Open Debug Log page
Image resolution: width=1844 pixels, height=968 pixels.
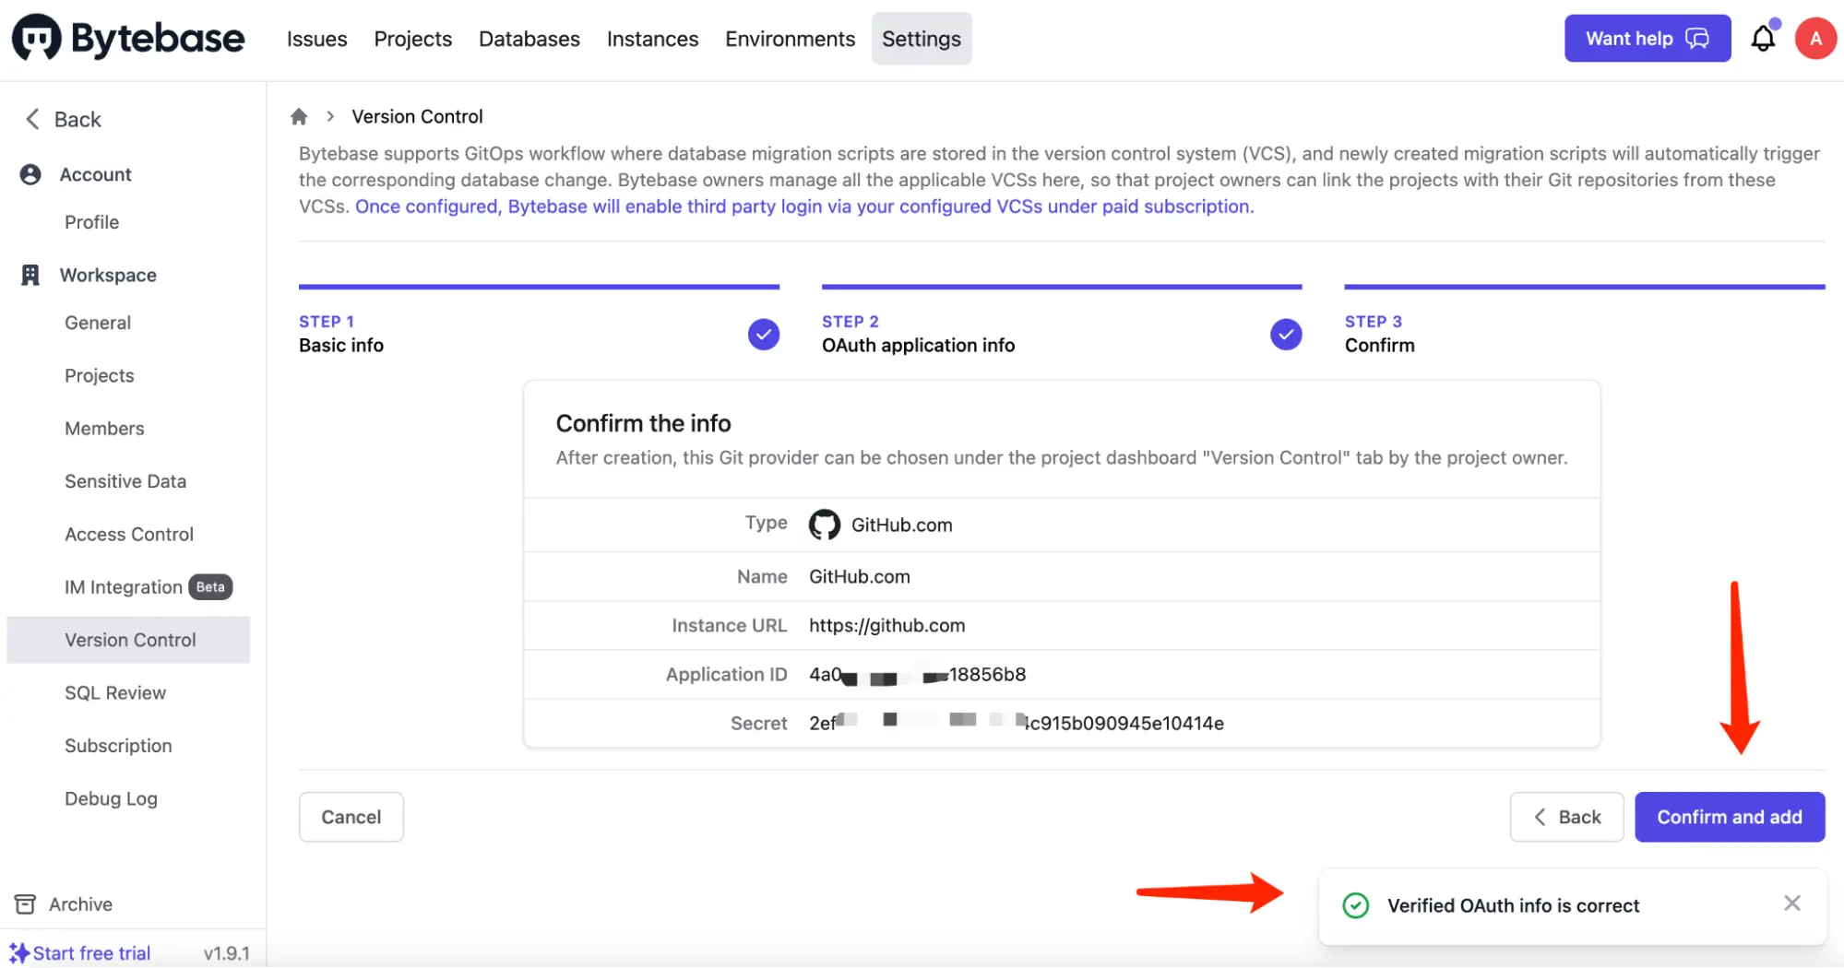click(x=111, y=798)
